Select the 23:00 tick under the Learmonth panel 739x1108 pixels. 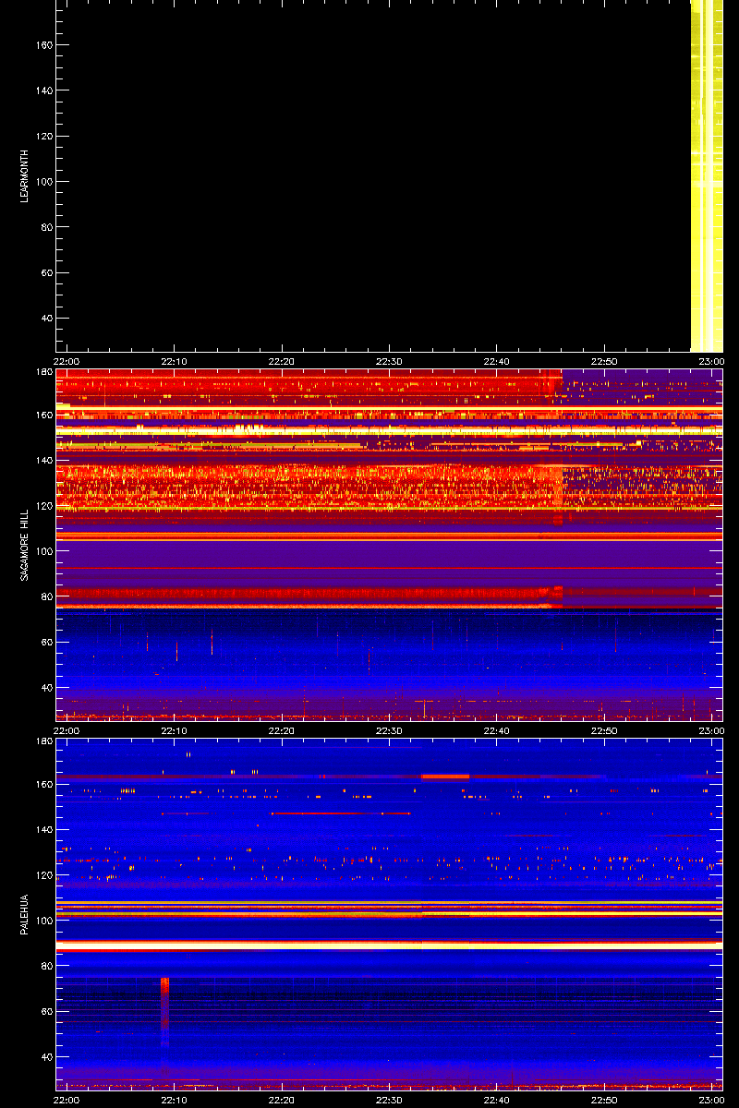(x=711, y=361)
